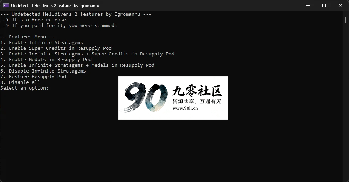Screen dimensions: 349x182
Task: Click option '2. Enable Super Credits in Resupply Pod'
Action: point(56,48)
